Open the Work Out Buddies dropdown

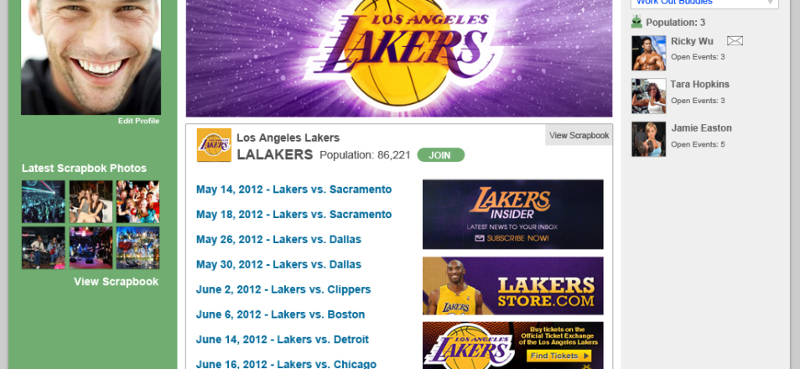704,3
